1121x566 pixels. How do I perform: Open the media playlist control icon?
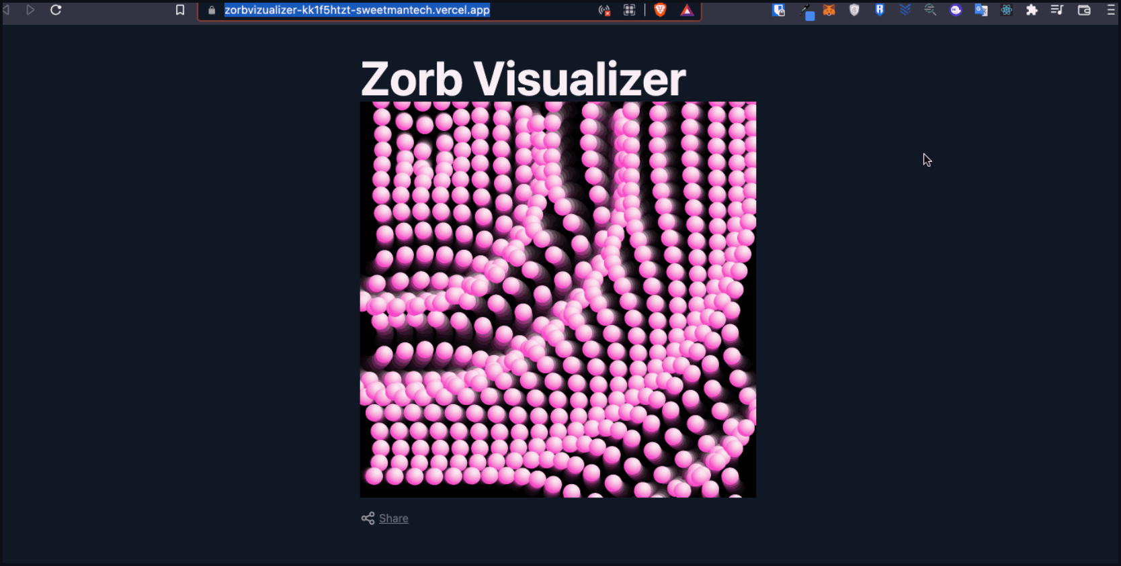click(x=1057, y=10)
